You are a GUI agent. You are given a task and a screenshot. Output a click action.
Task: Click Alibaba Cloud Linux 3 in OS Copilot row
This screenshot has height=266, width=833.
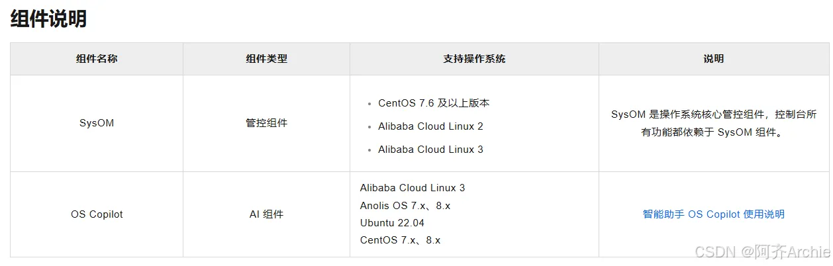point(413,188)
